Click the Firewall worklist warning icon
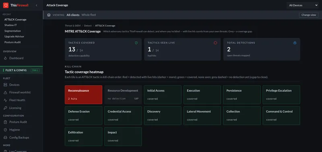 coord(5,92)
